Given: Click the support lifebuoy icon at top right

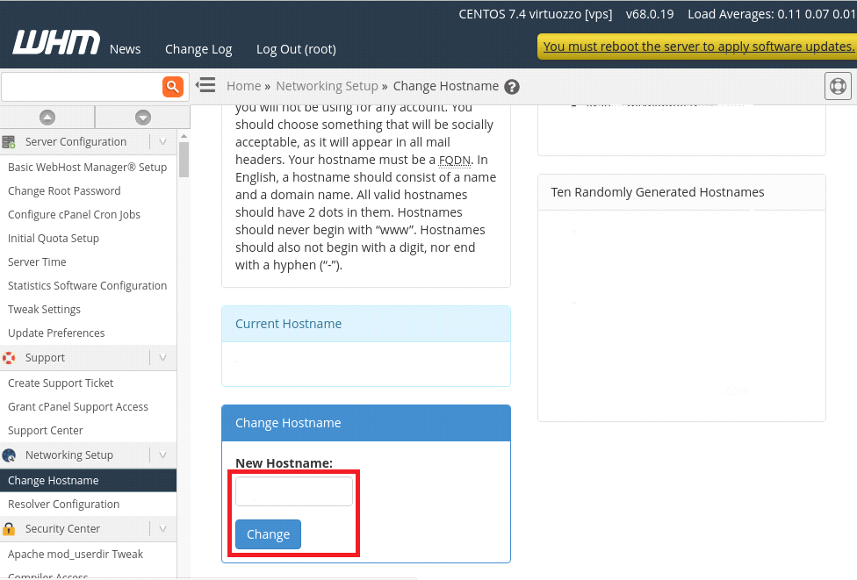Looking at the screenshot, I should point(838,86).
